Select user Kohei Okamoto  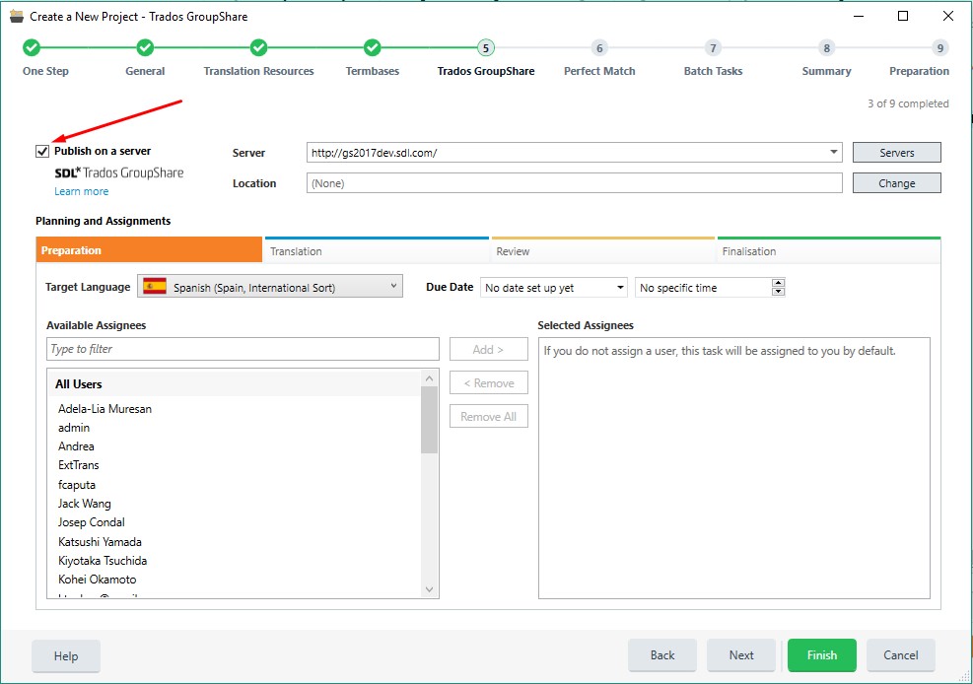click(98, 579)
